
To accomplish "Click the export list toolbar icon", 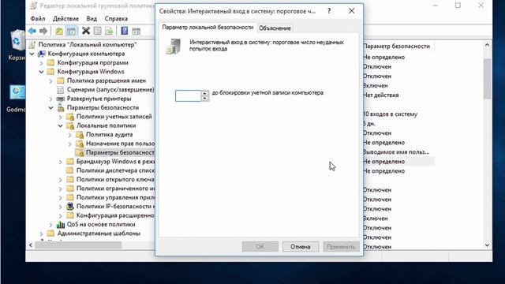I will pyautogui.click(x=109, y=31).
